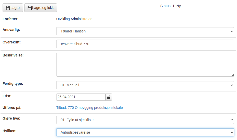Click the chevron arrow of Ansvarlig select
This screenshot has height=140, width=237.
pyautogui.click(x=232, y=31)
